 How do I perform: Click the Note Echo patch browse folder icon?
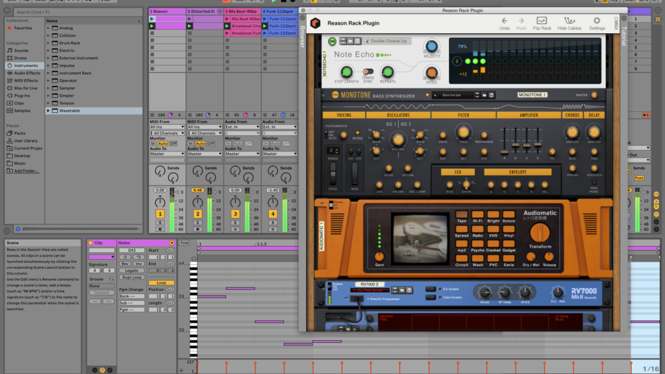click(x=350, y=41)
